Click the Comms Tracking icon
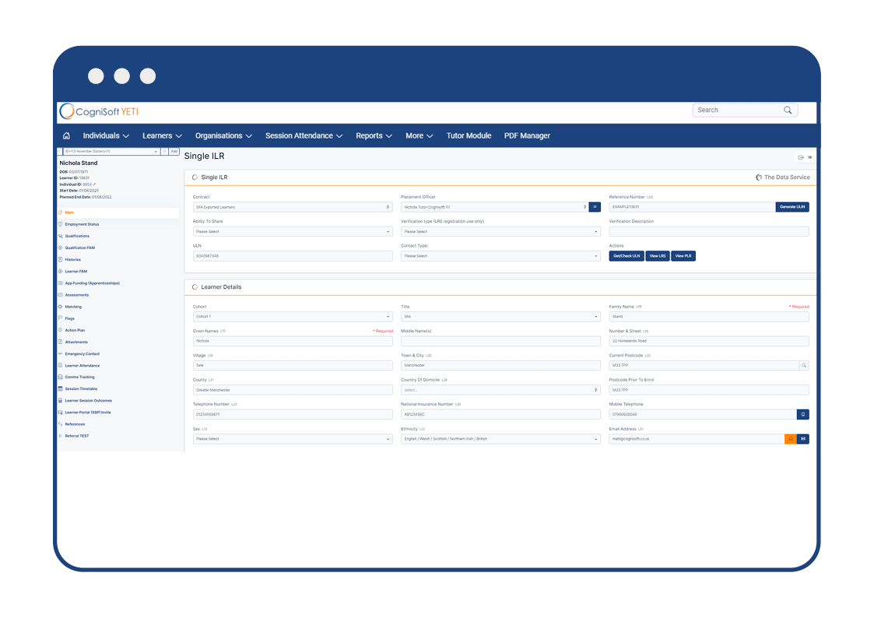The width and height of the screenshot is (874, 618). coord(60,377)
